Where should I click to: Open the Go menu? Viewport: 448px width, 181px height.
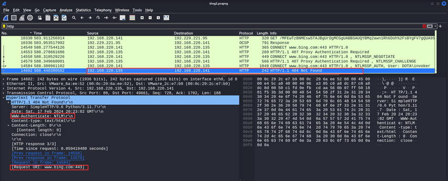click(x=37, y=10)
